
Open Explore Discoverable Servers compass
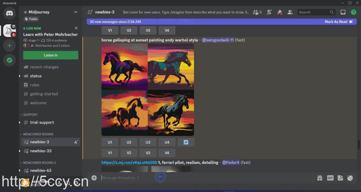(x=9, y=60)
